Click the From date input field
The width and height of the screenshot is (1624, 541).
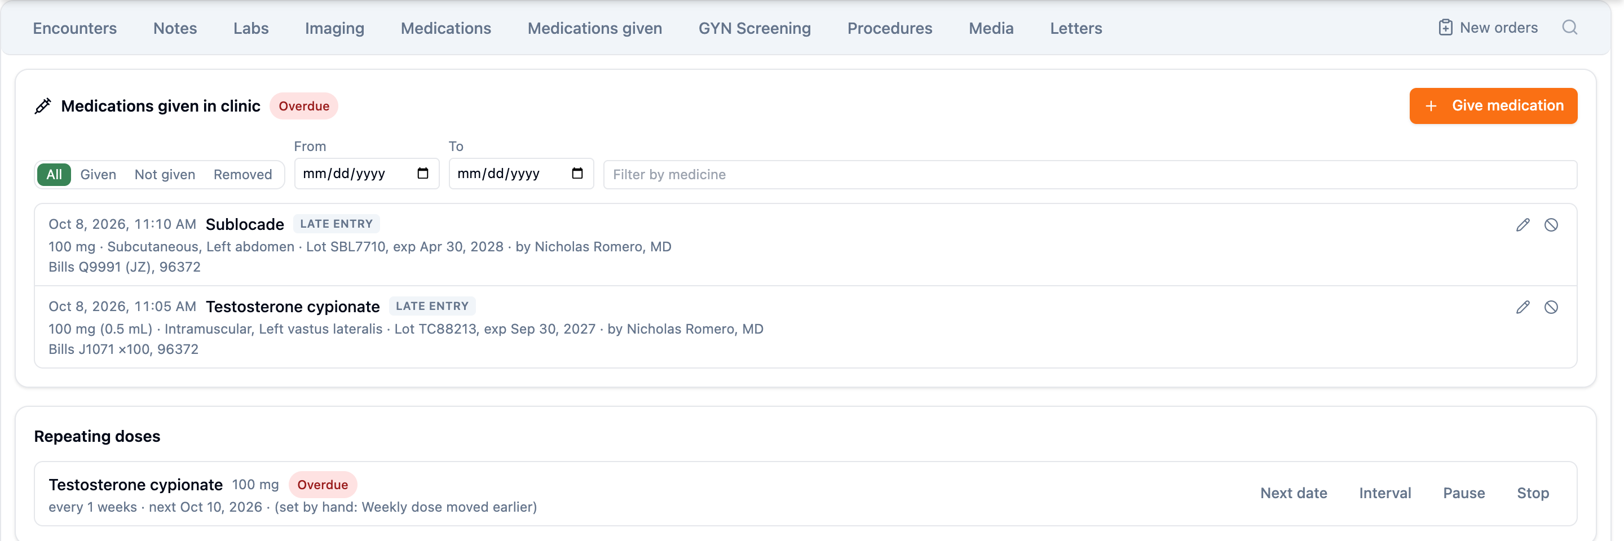(x=367, y=174)
